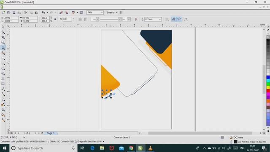Select the Text tool
Image resolution: width=270 pixels, height=152 pixels.
(3, 79)
